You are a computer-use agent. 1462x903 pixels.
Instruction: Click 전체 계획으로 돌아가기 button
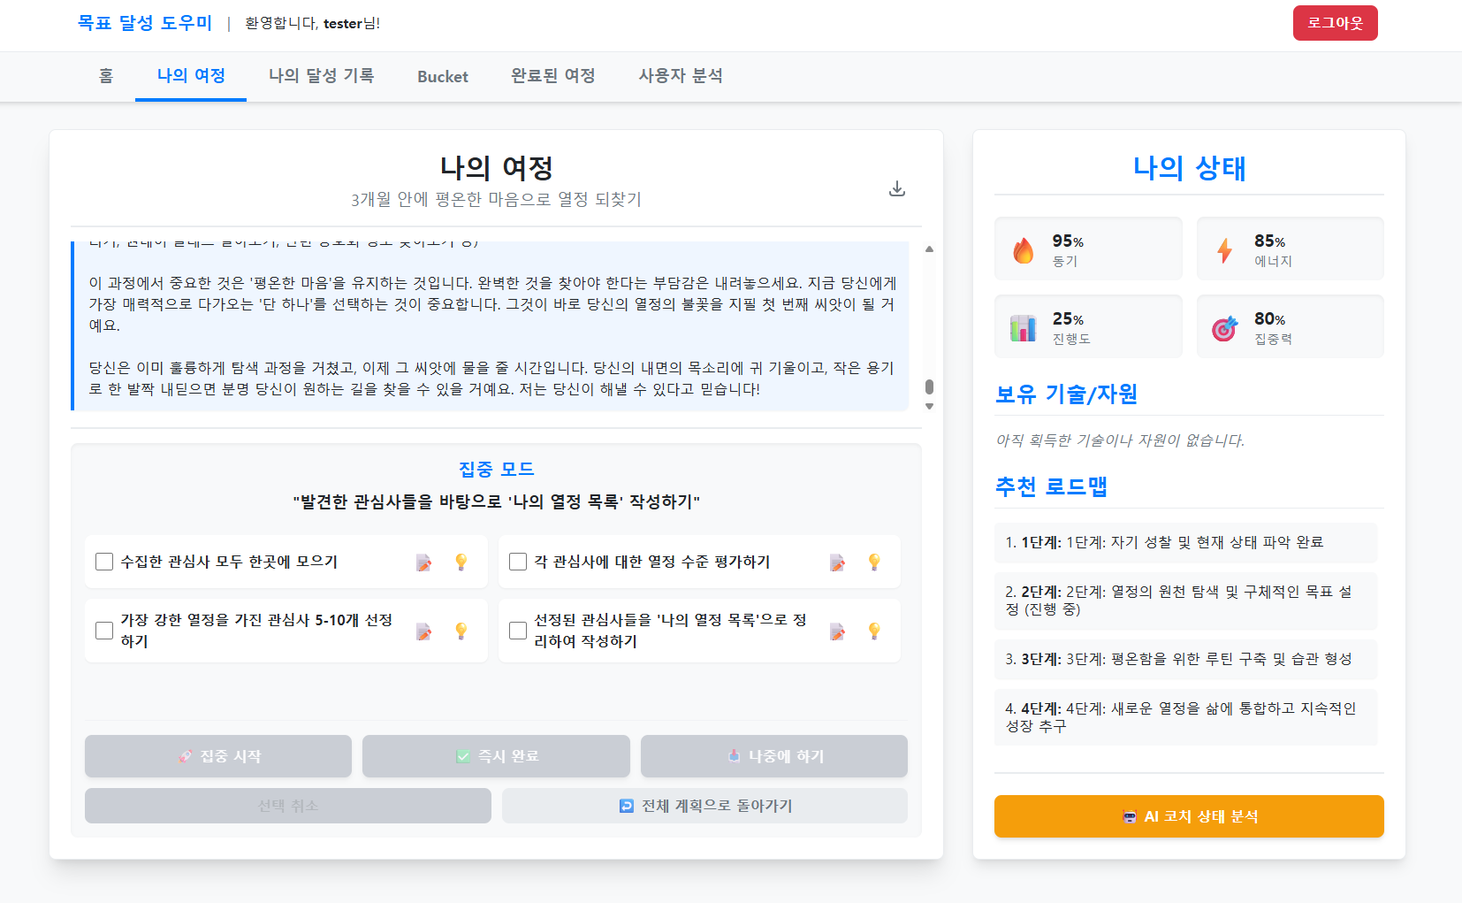704,806
